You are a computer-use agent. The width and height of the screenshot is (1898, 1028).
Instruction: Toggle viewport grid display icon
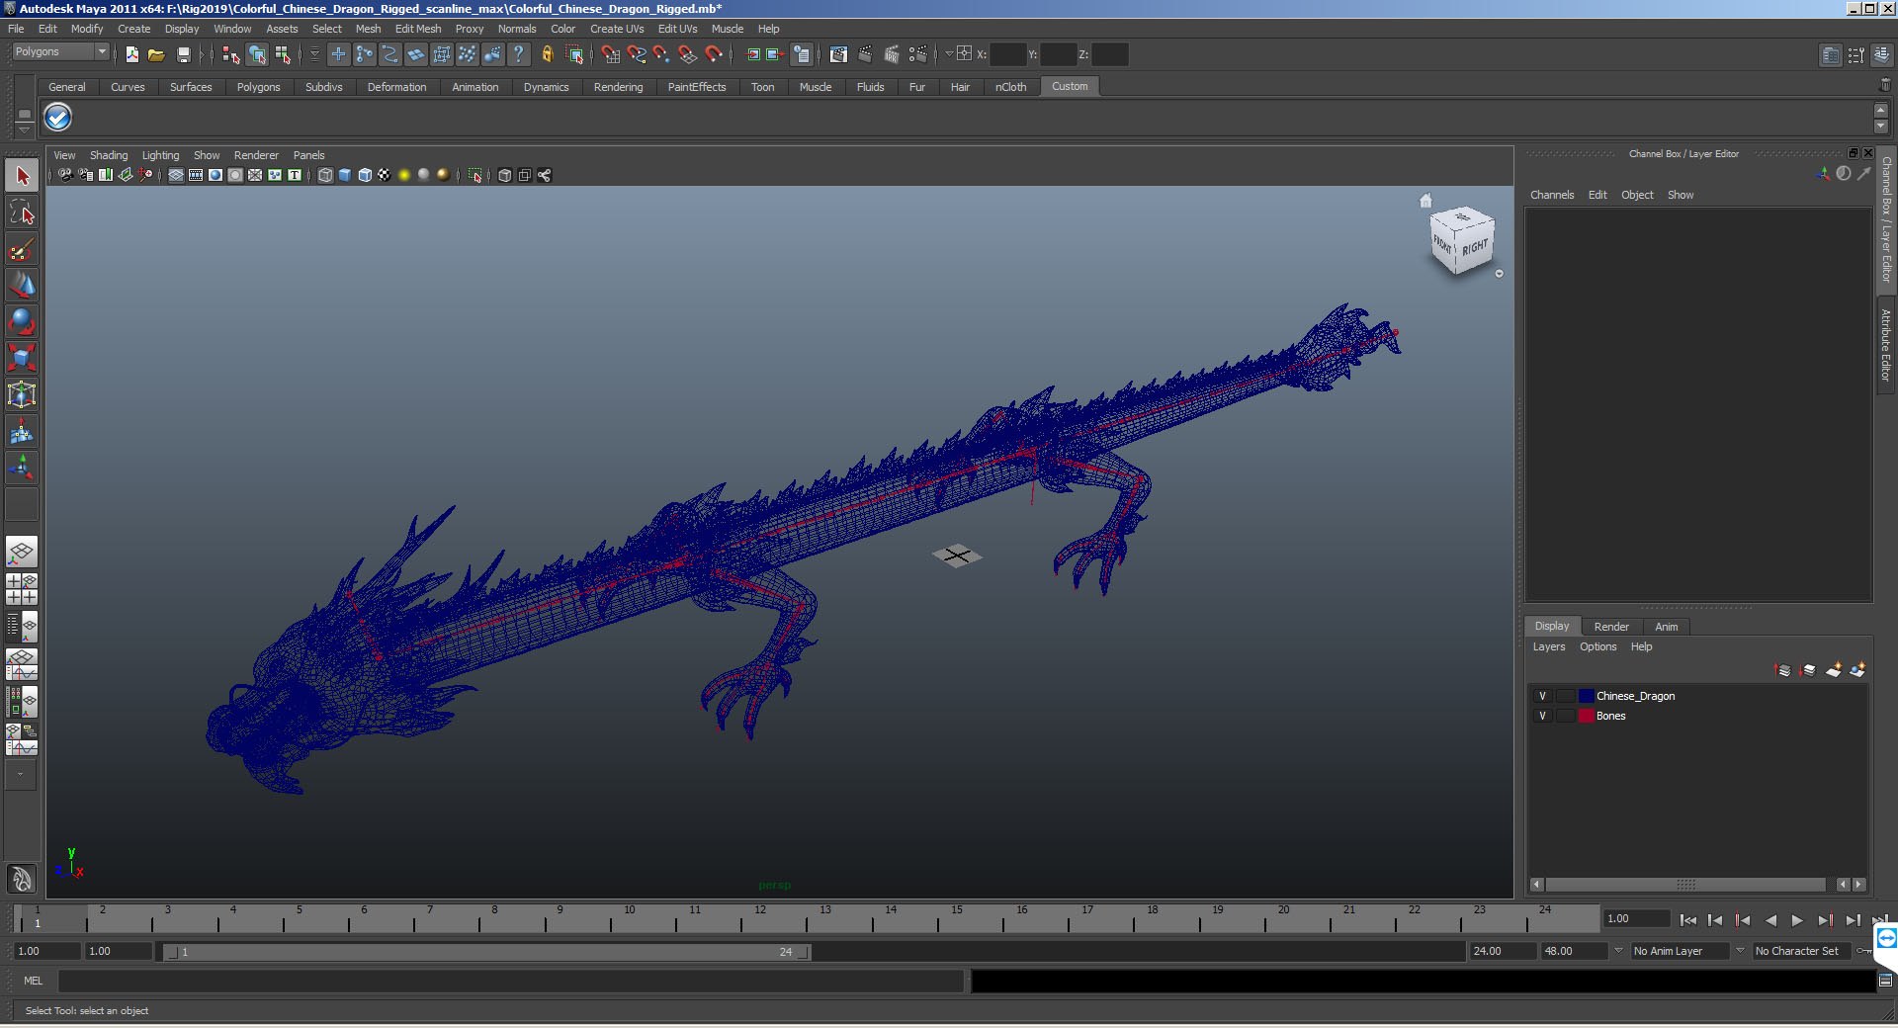(x=176, y=175)
